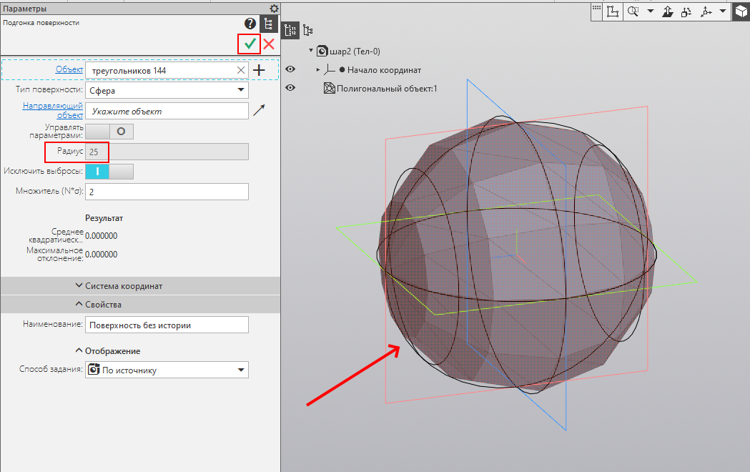The height and width of the screenshot is (472, 750).
Task: Click the plus icon next to Объект field
Action: click(259, 70)
